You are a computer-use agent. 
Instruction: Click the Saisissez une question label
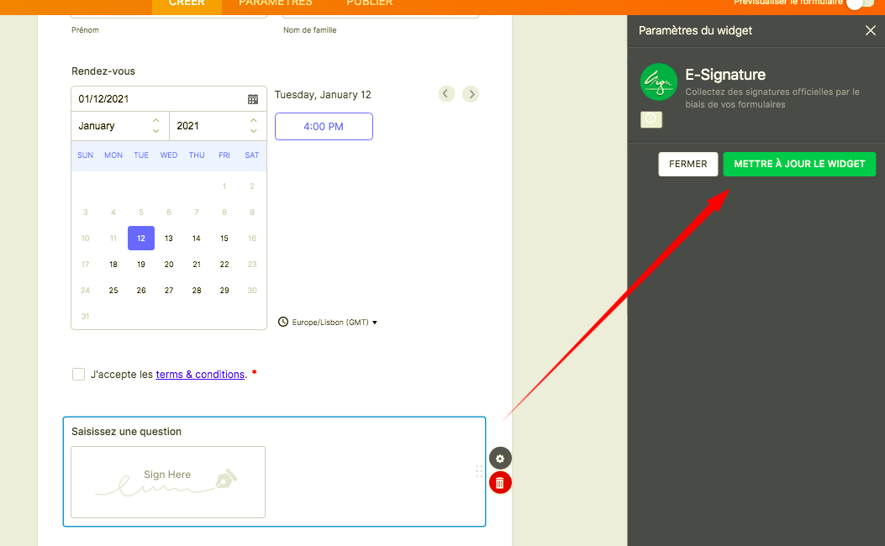click(x=126, y=432)
